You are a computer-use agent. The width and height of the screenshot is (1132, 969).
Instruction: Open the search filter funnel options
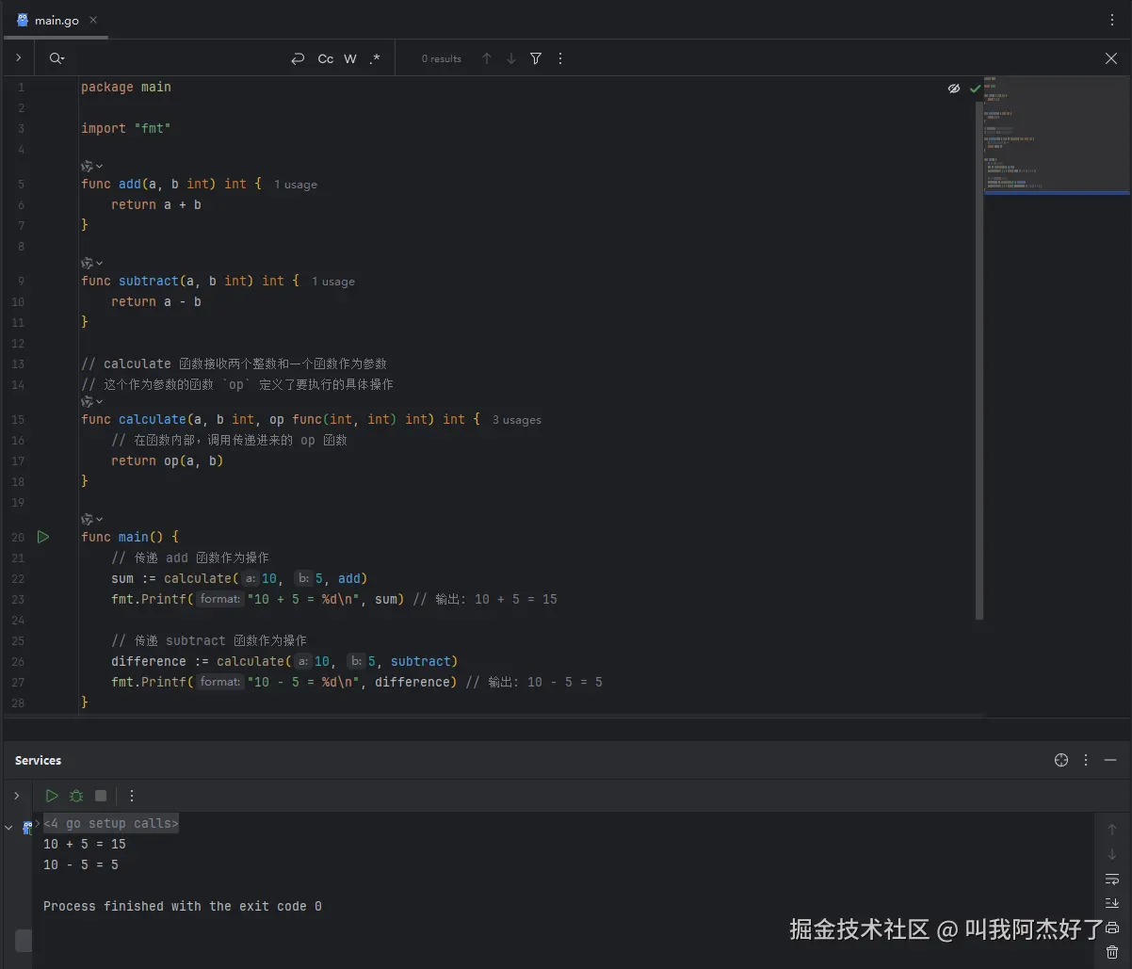coord(536,58)
